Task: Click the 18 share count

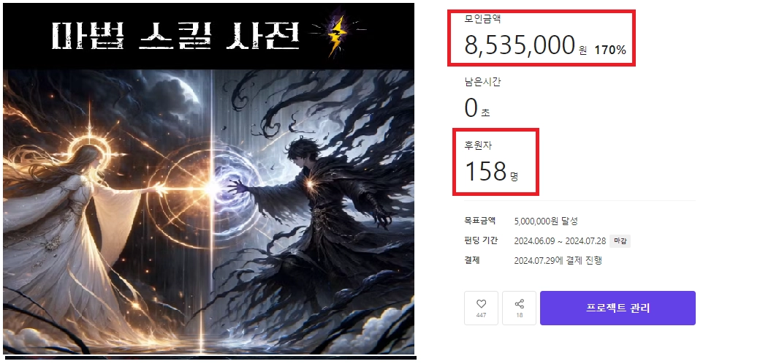Action: (x=520, y=315)
